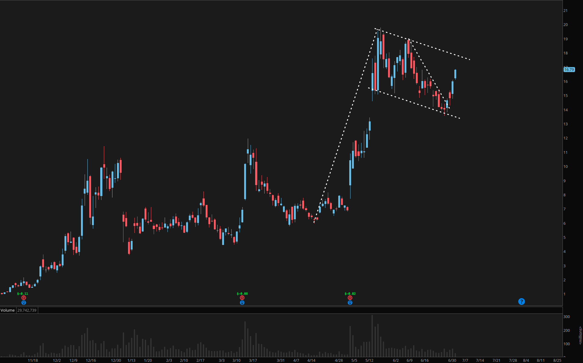Click the 5/12 date on time axis
The image size is (583, 363).
coord(369,360)
